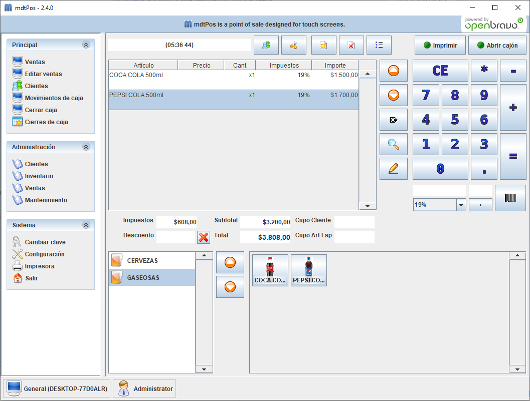This screenshot has height=401, width=530.
Task: Open Clientes in Principal panel
Action: [x=30, y=86]
